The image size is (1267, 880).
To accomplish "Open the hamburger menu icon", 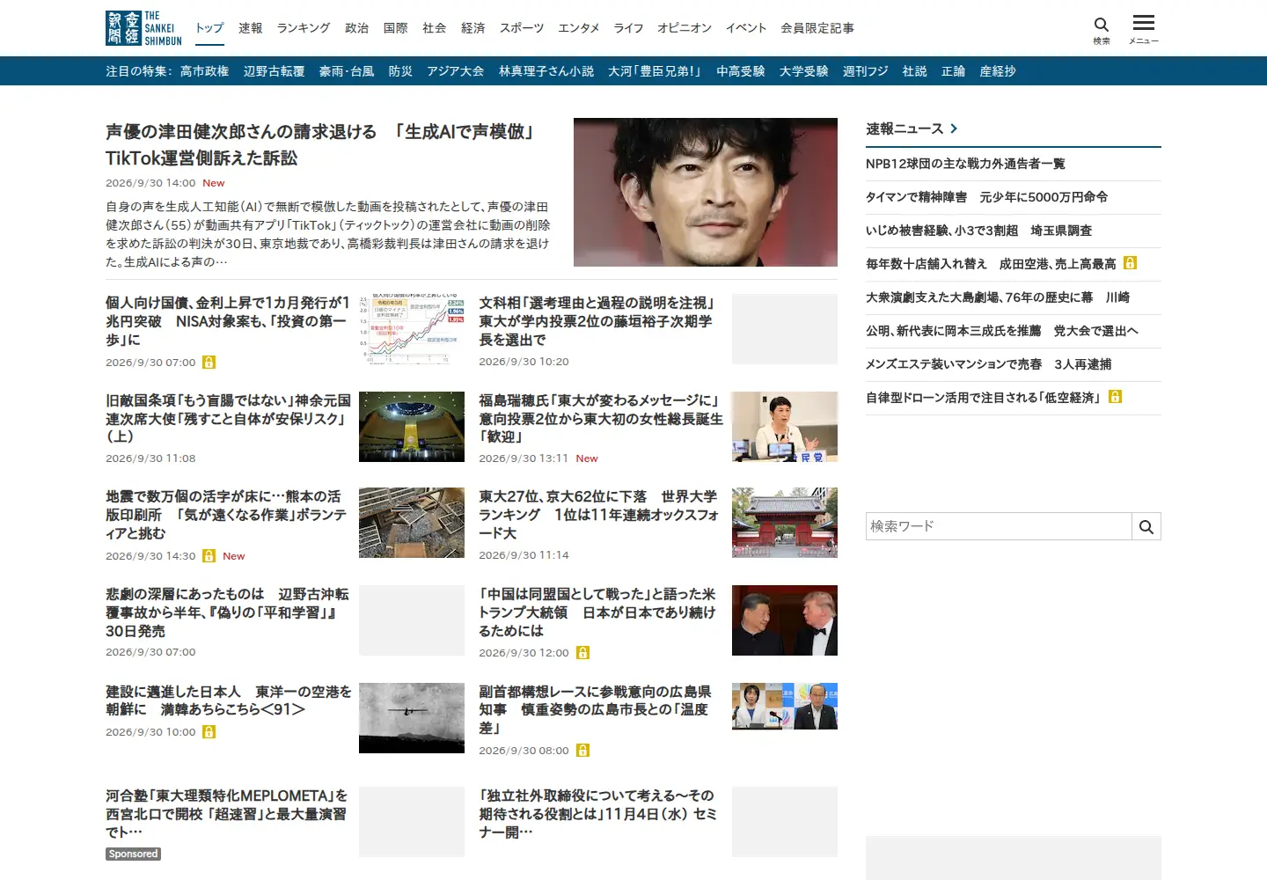I will tap(1144, 30).
